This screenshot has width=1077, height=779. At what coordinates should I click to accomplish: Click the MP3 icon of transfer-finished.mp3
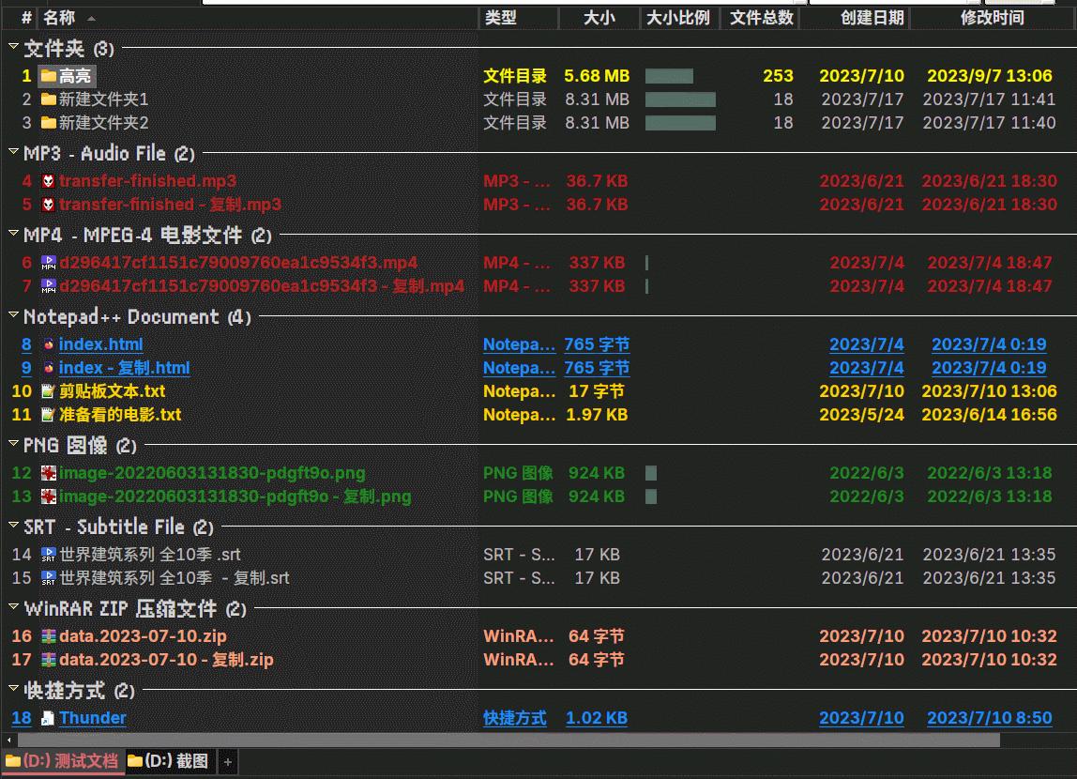tap(48, 180)
